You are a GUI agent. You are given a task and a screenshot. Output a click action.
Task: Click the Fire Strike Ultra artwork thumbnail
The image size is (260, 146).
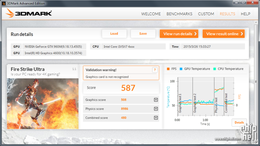pos(43,103)
